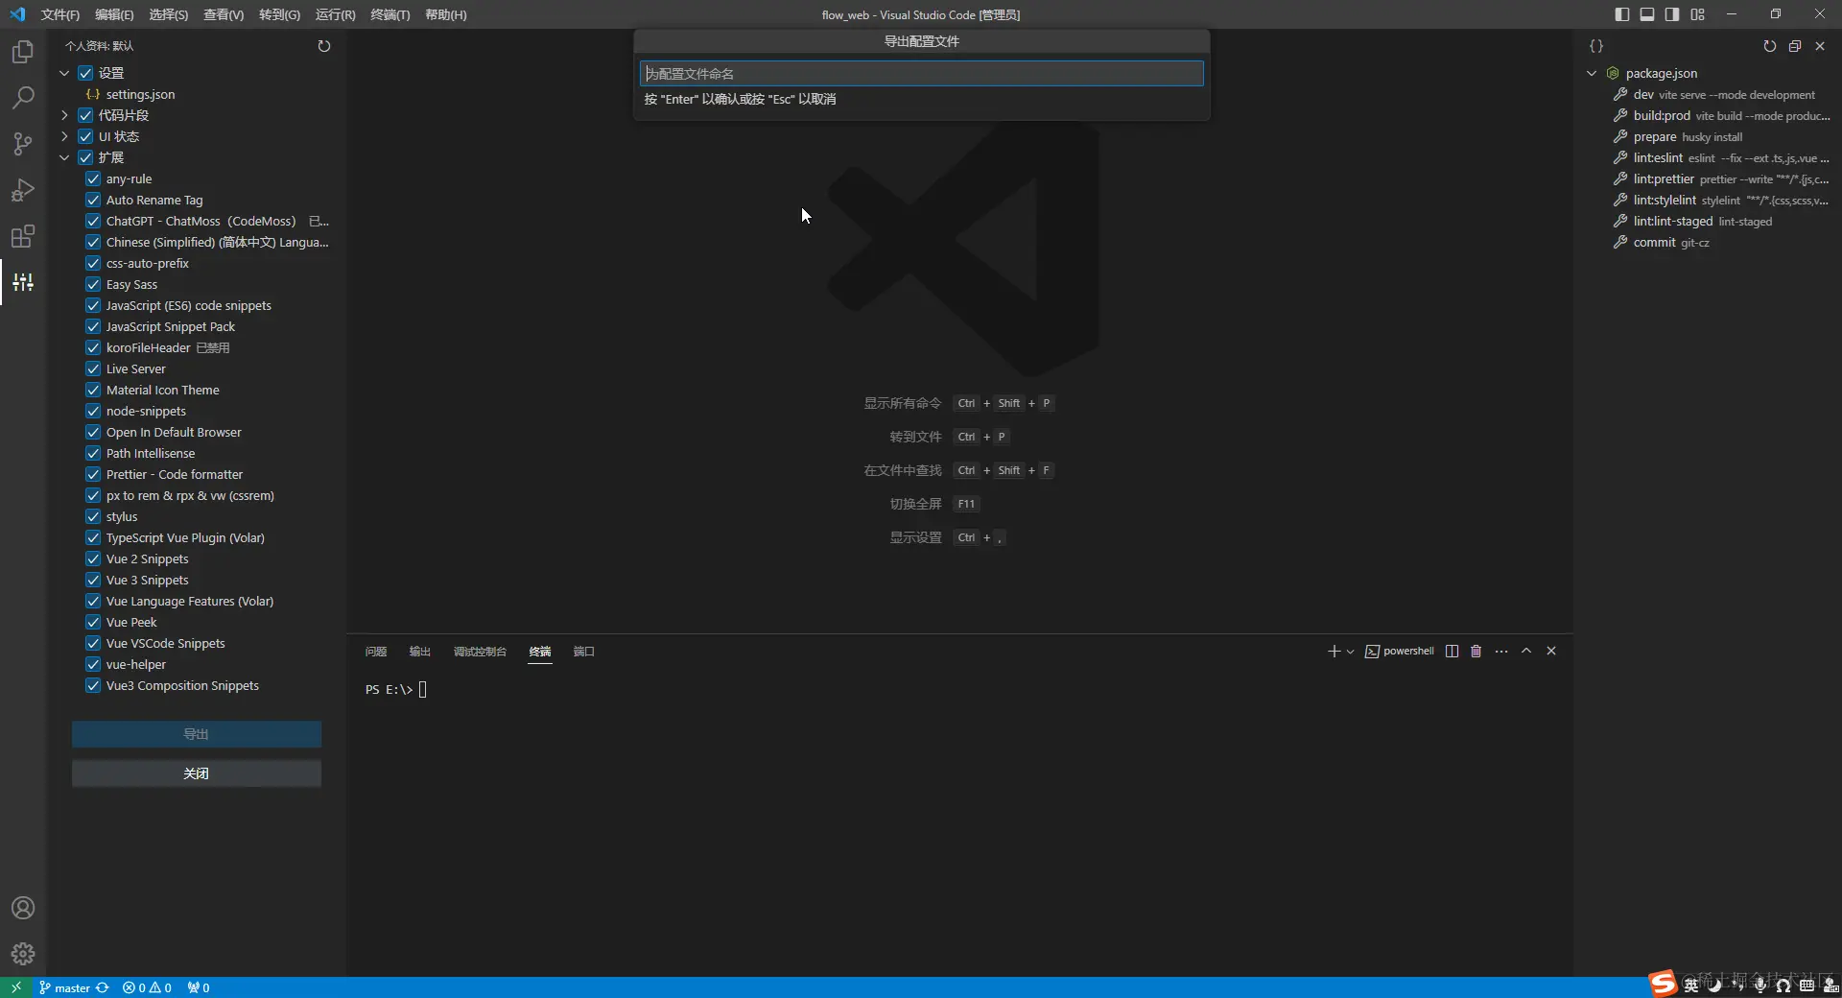
Task: Collapse all in npm scripts panel
Action: click(x=1795, y=46)
